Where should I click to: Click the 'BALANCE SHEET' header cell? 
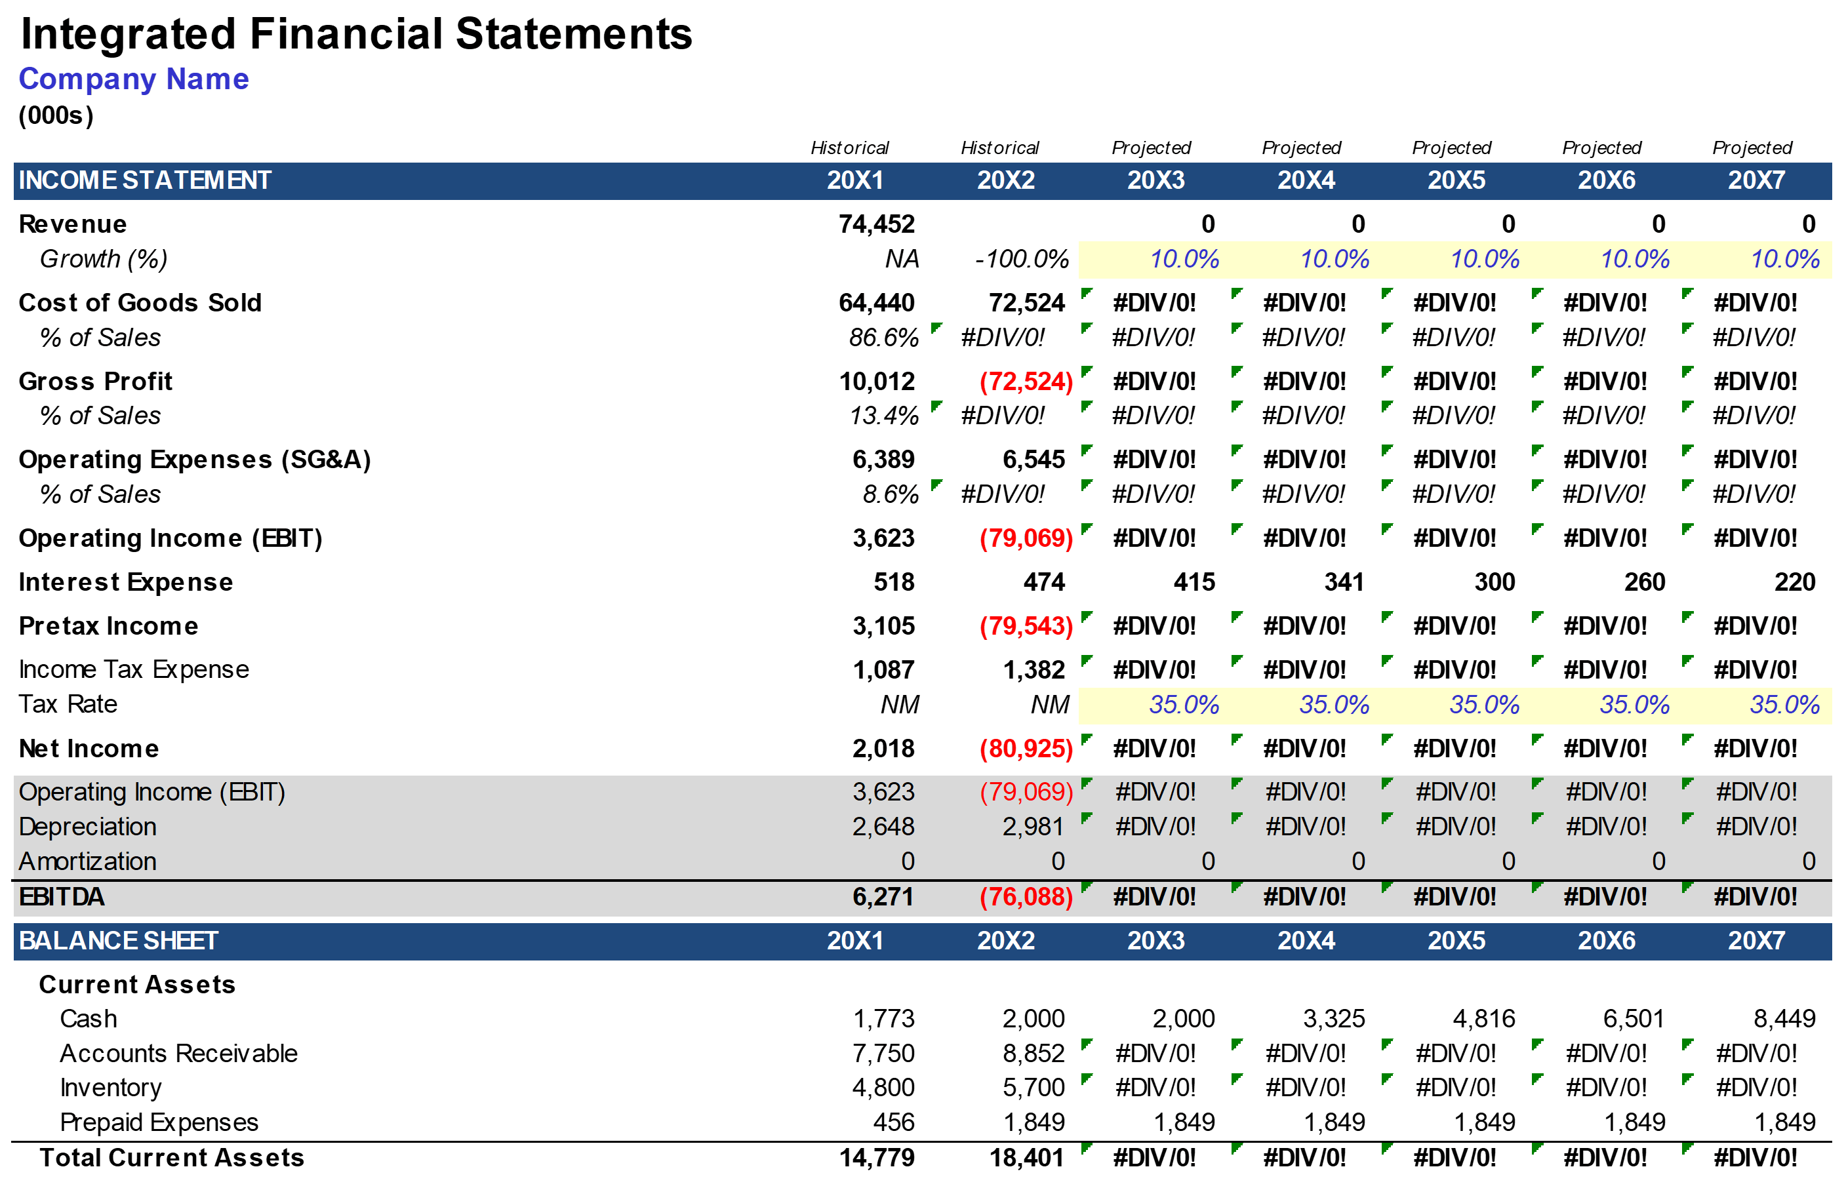tap(118, 941)
